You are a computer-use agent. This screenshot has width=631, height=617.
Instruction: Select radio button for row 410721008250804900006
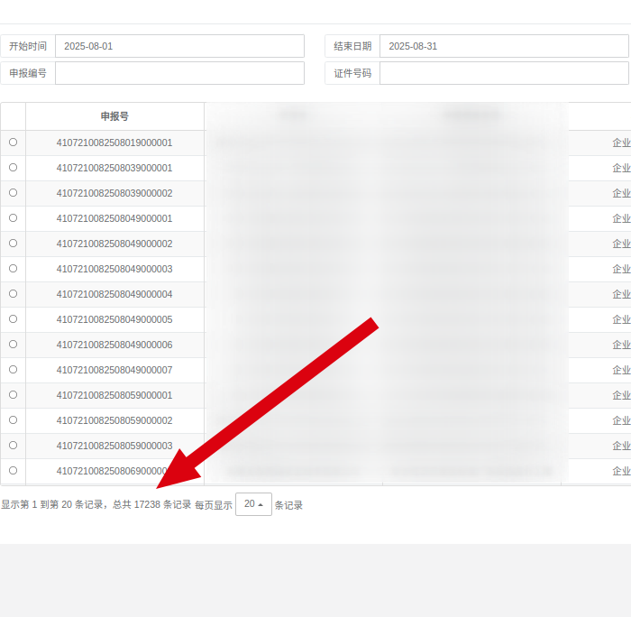pyautogui.click(x=13, y=345)
